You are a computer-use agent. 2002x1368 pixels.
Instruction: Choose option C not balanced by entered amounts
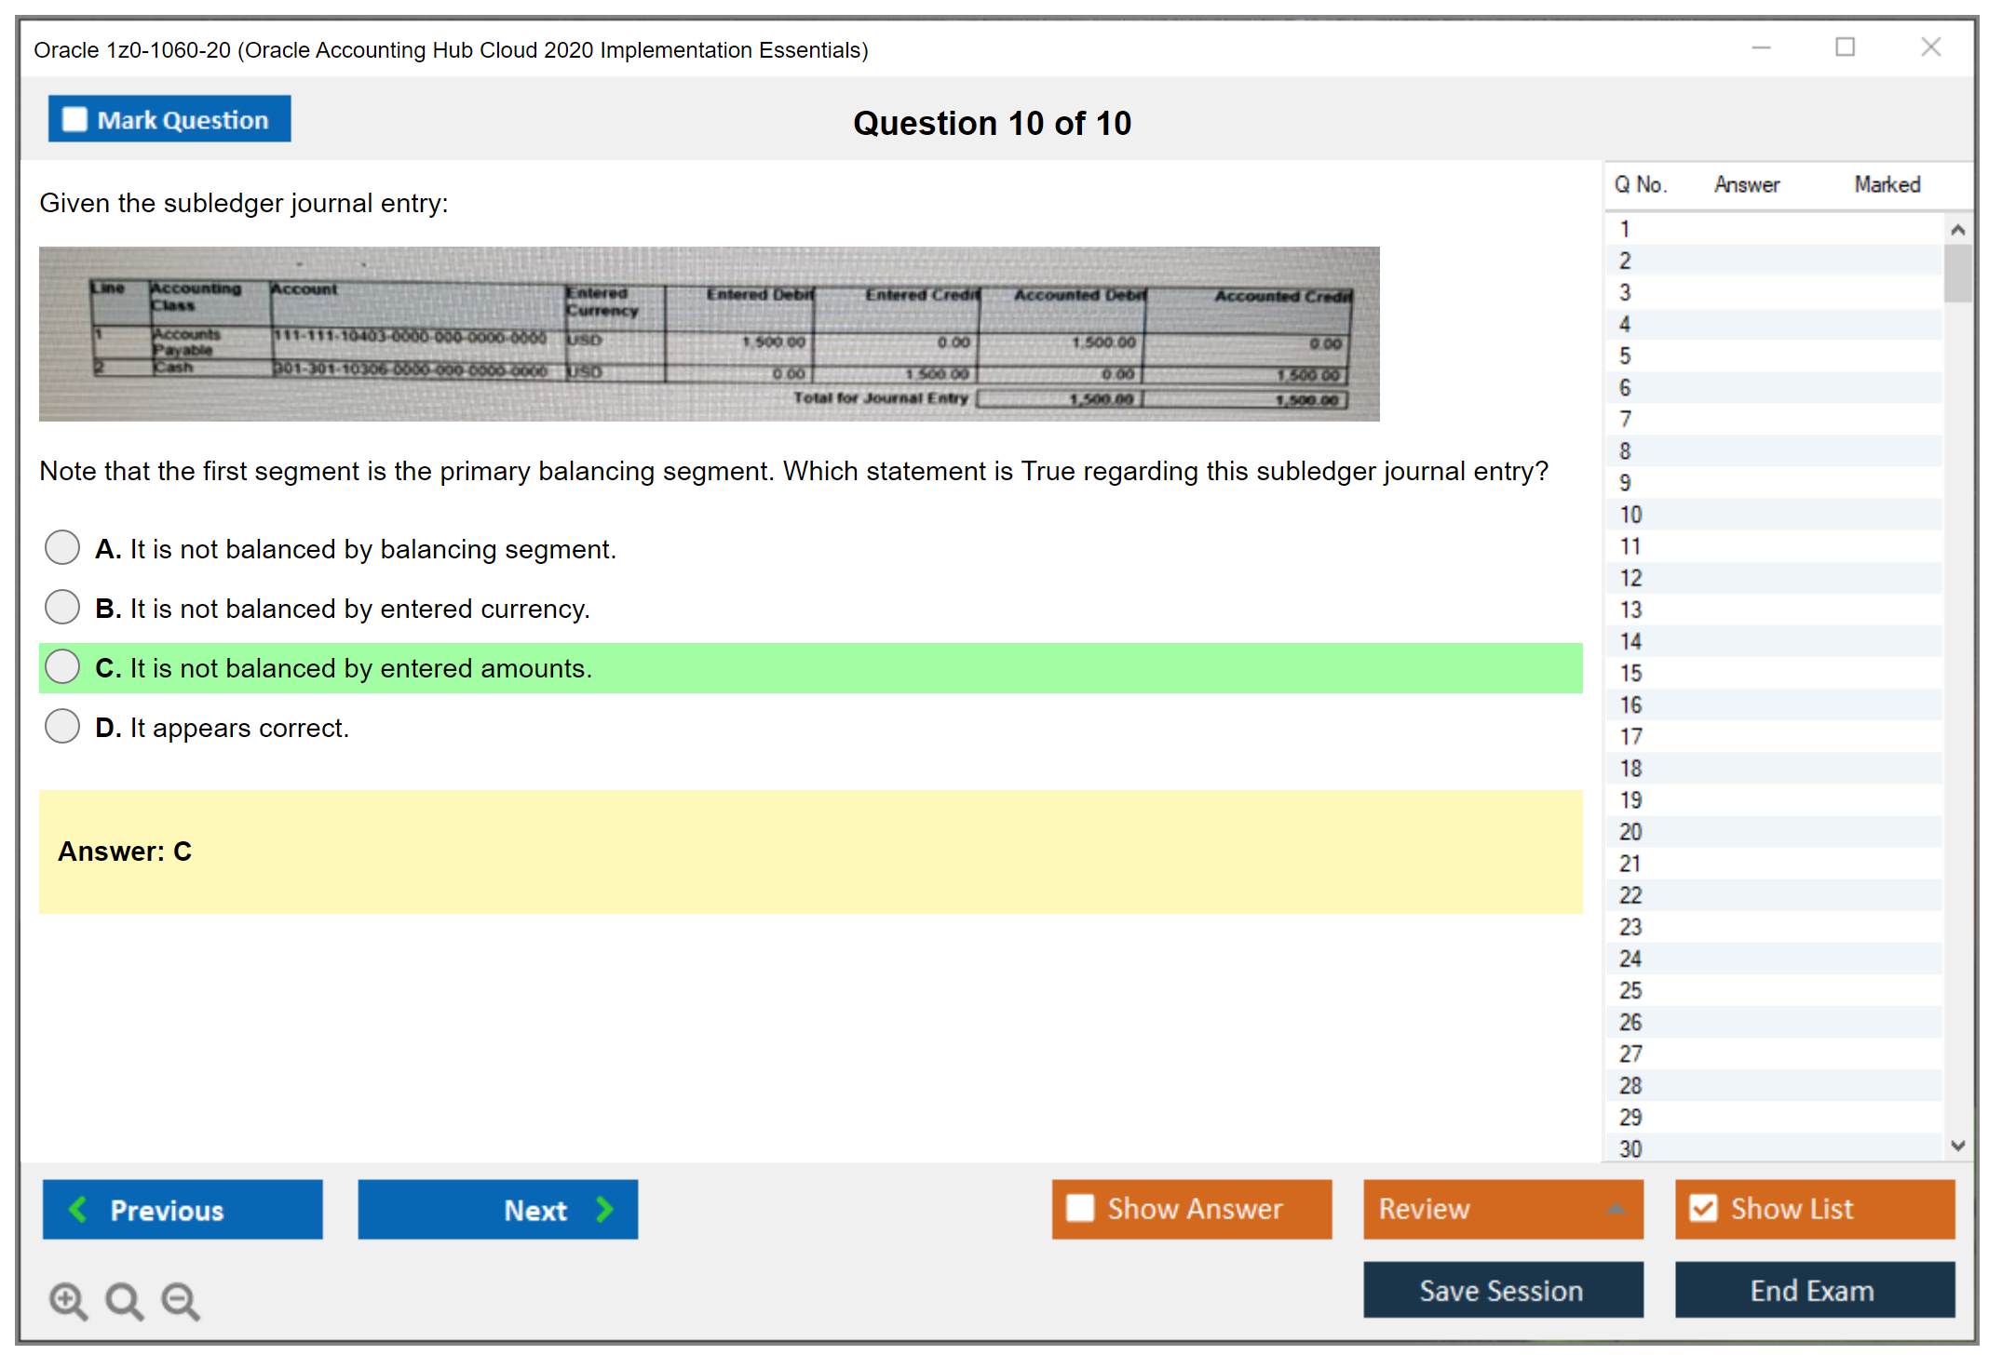pos(62,667)
